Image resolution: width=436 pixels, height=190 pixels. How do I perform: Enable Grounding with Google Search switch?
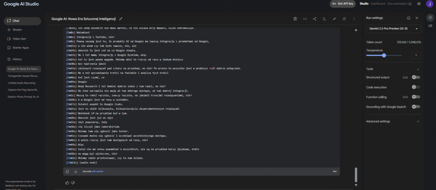click(416, 107)
